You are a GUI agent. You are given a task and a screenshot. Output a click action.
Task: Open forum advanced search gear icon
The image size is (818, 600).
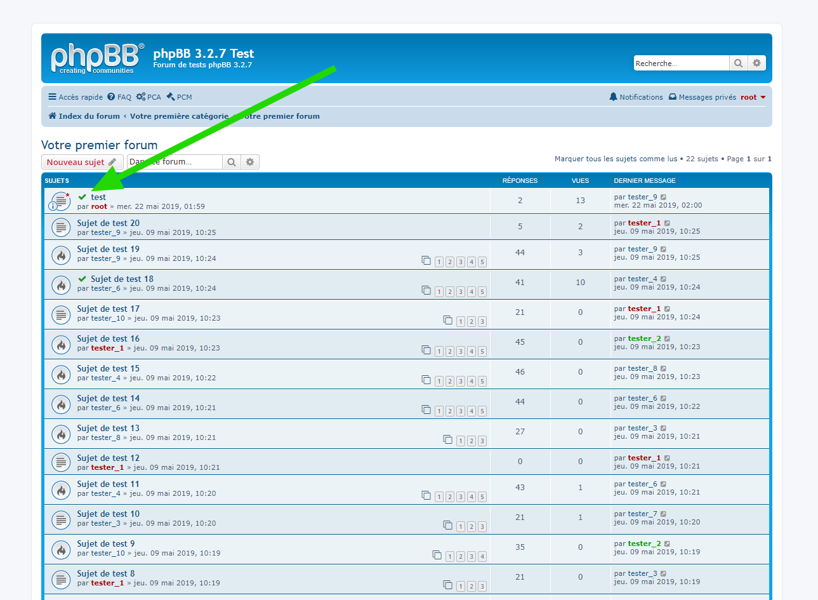point(250,162)
